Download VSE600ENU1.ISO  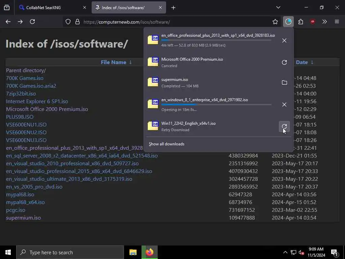click(x=26, y=125)
